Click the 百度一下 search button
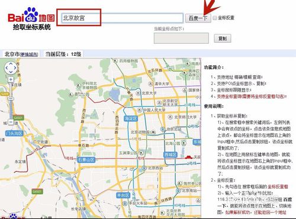Screen dimensions: 296x219 [198, 18]
